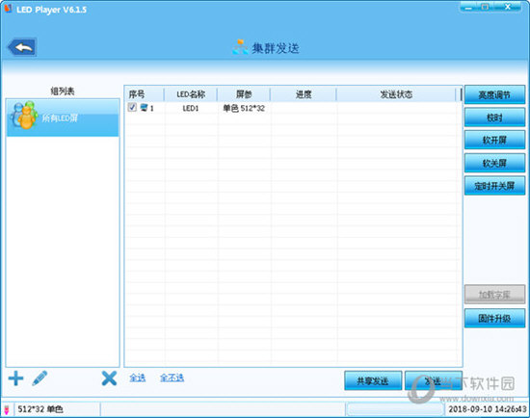Click the 固件升级 firmware upgrade button

pyautogui.click(x=494, y=318)
